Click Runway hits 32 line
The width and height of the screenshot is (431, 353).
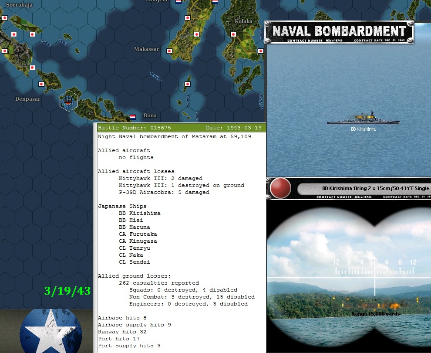[122, 332]
